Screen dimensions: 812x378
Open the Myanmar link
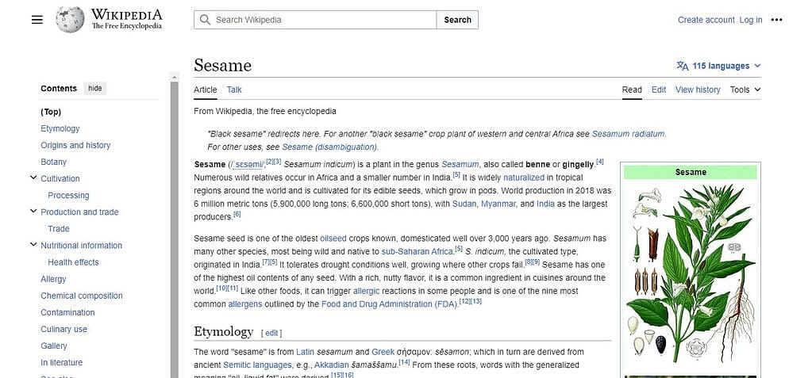[x=498, y=204]
